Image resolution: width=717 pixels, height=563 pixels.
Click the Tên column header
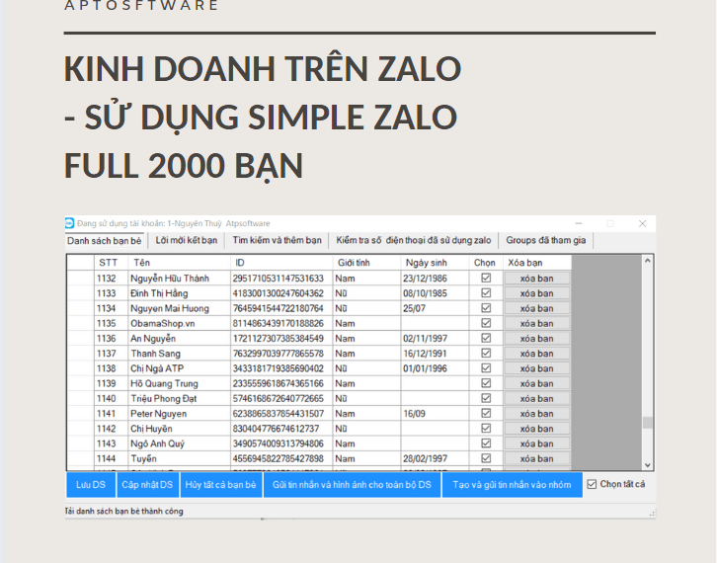tap(179, 263)
